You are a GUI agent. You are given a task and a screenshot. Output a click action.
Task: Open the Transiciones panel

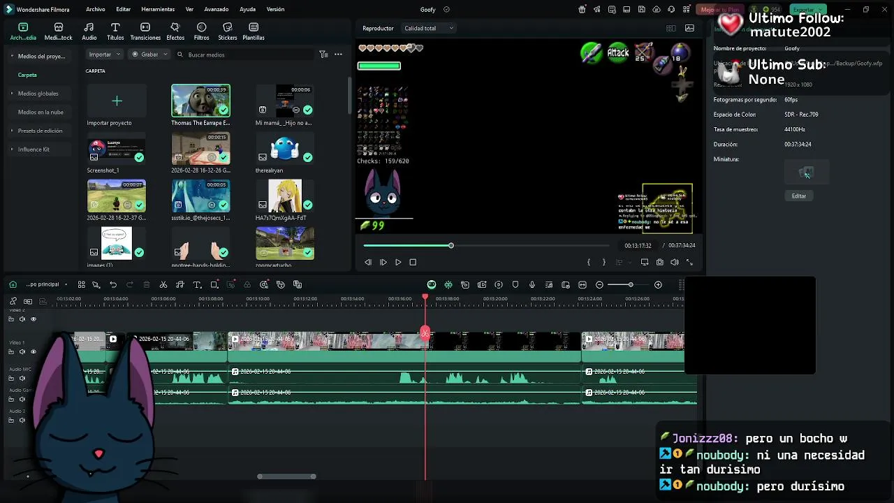[145, 31]
